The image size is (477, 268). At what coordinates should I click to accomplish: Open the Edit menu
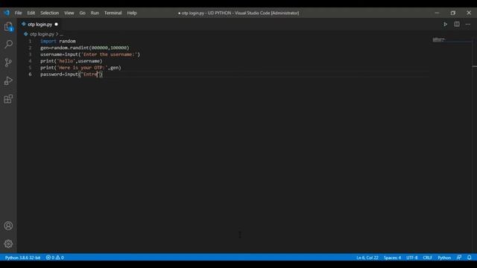pyautogui.click(x=31, y=13)
